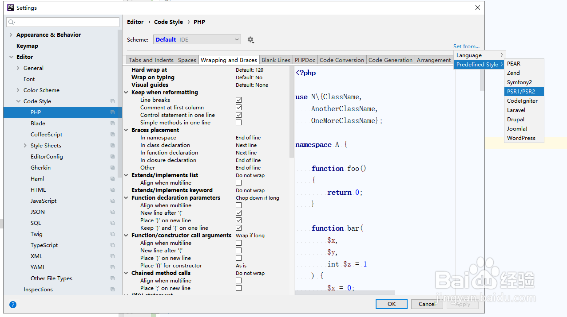
Task: Open the Scheme dropdown showing Default IDE
Action: click(197, 40)
